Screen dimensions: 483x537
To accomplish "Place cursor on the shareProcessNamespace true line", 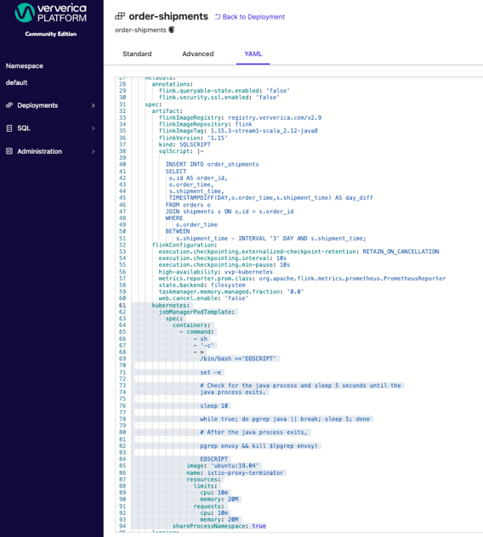I will pyautogui.click(x=219, y=526).
